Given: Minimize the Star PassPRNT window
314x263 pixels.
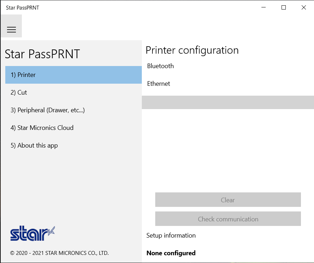Looking at the screenshot, I should tap(263, 7).
